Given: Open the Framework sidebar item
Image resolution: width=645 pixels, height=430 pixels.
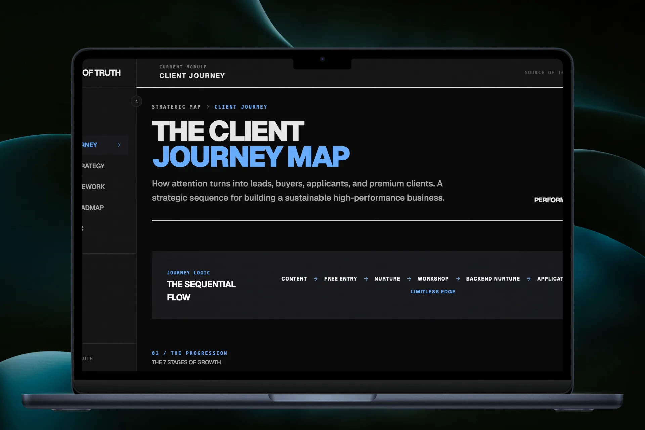Looking at the screenshot, I should [x=94, y=187].
